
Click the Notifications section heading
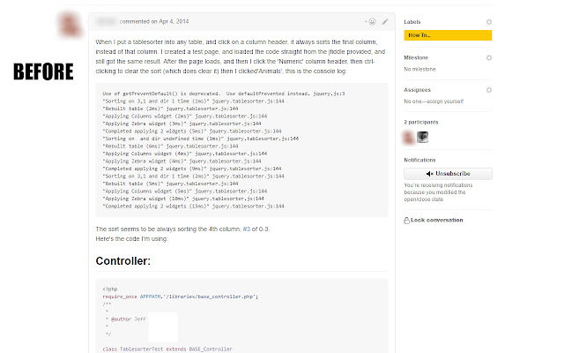point(419,160)
